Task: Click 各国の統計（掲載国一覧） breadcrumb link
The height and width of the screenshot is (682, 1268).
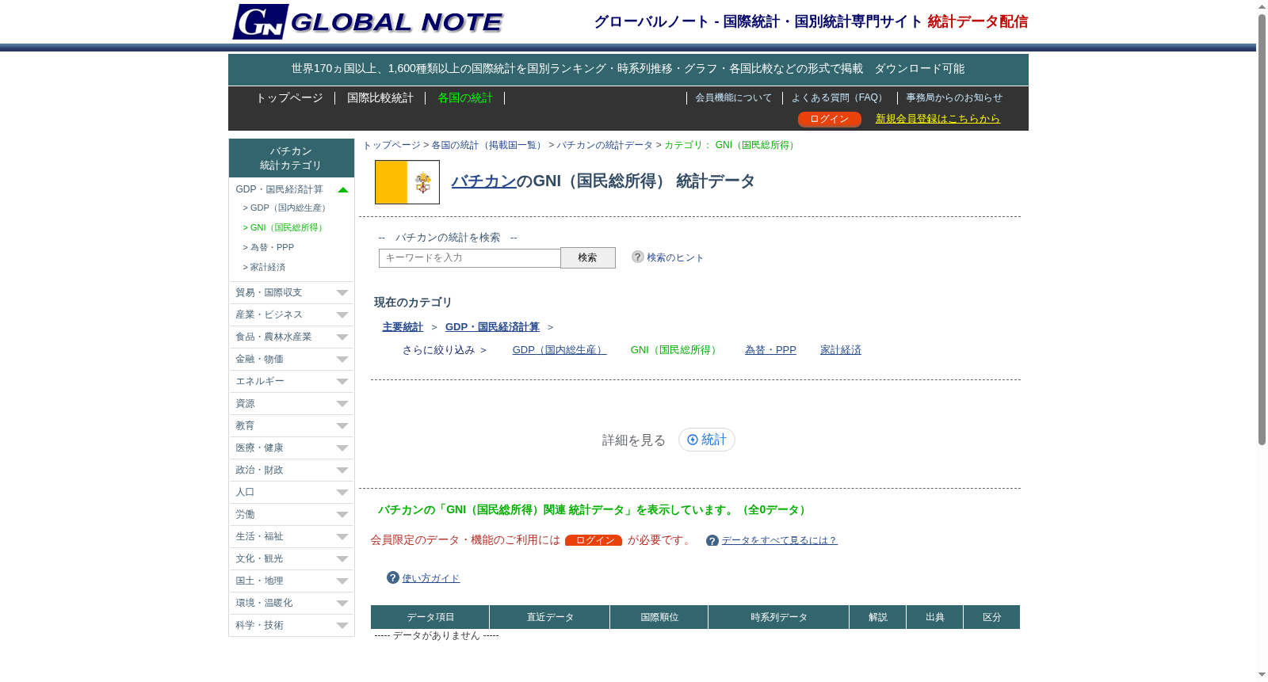Action: [488, 145]
